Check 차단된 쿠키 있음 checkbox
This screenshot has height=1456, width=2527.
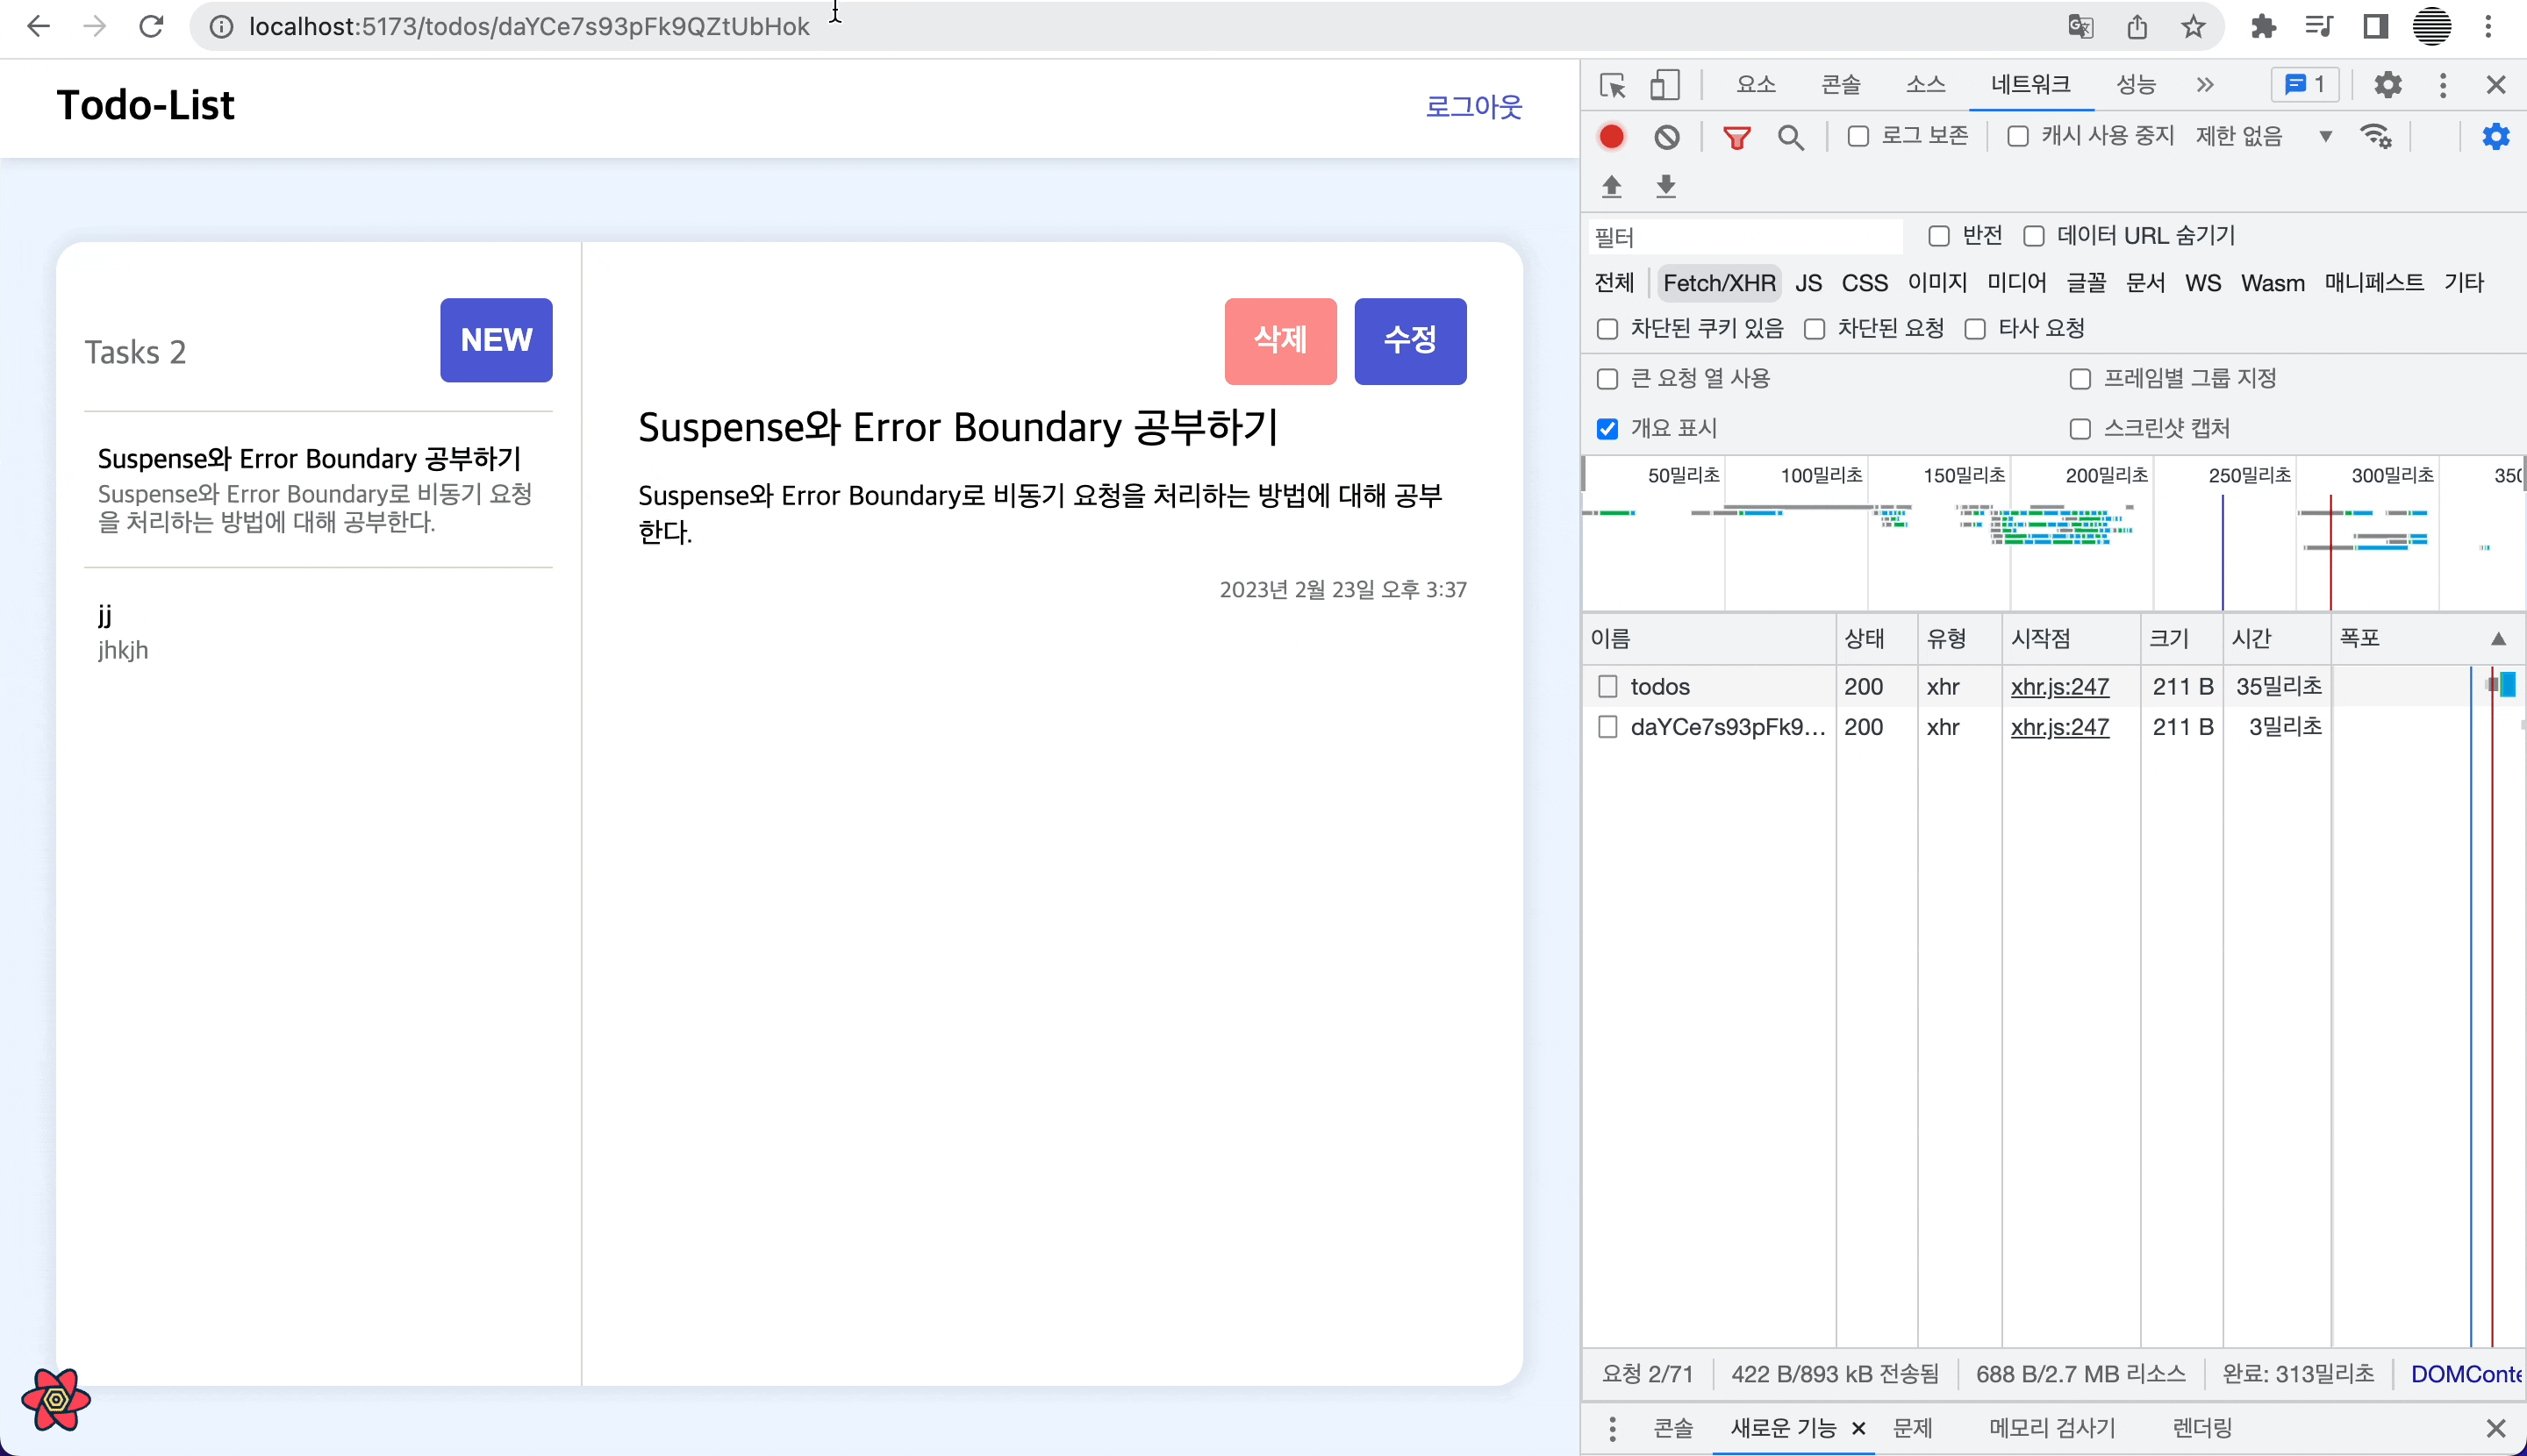click(x=1607, y=329)
